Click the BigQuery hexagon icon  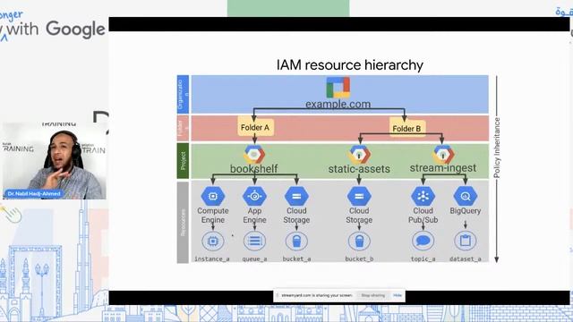click(x=466, y=197)
